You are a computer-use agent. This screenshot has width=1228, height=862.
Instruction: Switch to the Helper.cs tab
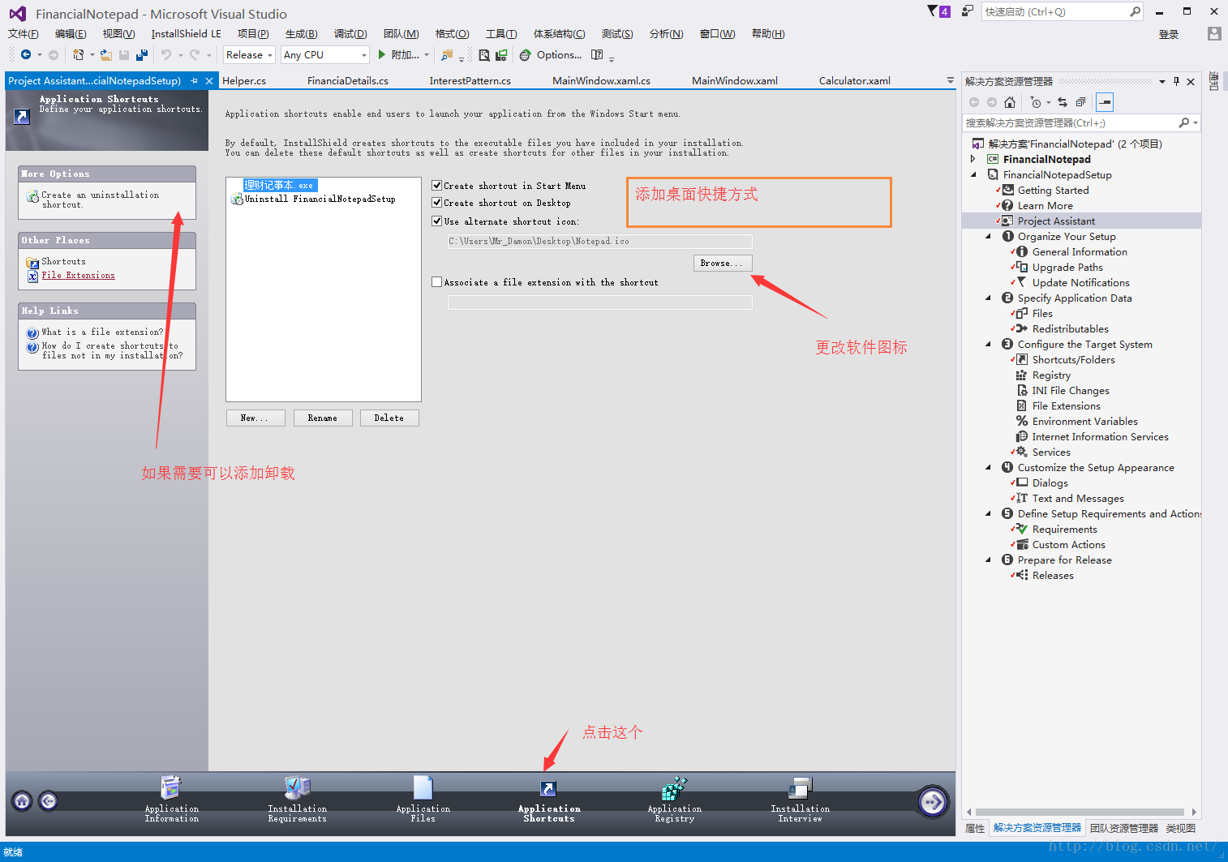tap(244, 81)
